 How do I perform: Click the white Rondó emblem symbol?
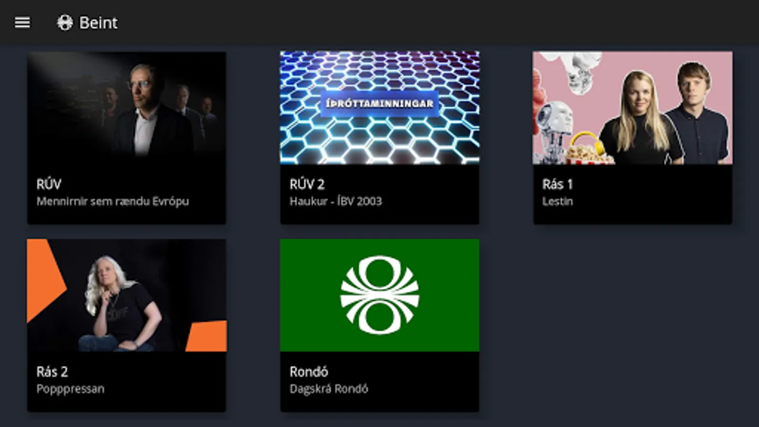379,295
